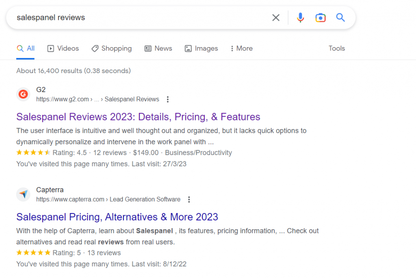Viewport: 416px width, 278px height.
Task: Open Salespanel Pricing, Alternatives & More 2023
Action: (x=117, y=217)
